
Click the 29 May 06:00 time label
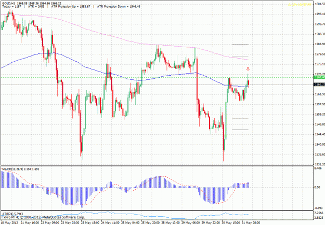click(x=190, y=223)
